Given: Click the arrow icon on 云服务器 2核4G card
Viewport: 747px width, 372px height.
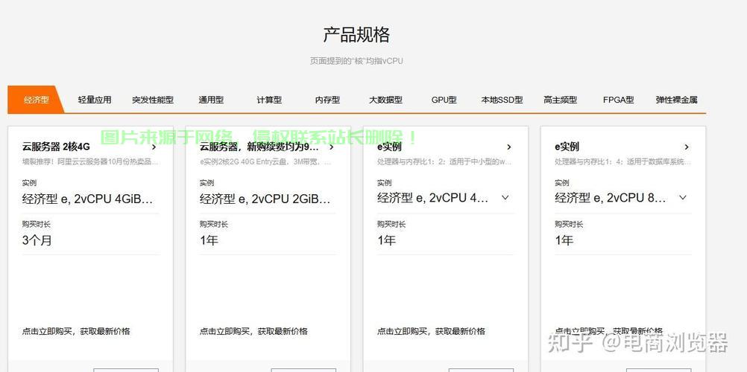Looking at the screenshot, I should 154,147.
